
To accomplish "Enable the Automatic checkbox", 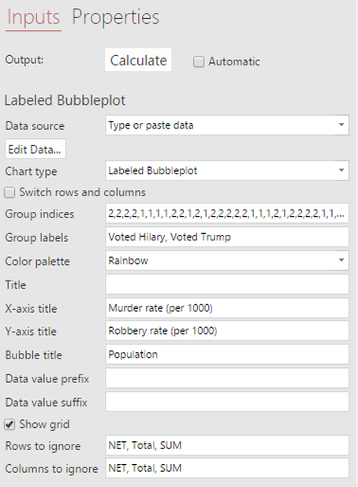I will coord(199,61).
